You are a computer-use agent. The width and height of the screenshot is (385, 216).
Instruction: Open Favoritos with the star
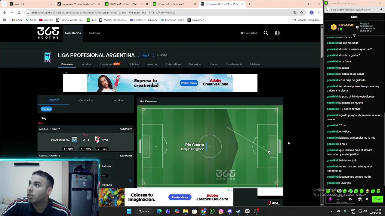[249, 33]
